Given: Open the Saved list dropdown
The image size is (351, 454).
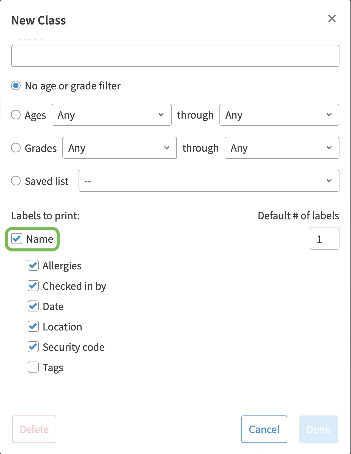Looking at the screenshot, I should coord(209,181).
